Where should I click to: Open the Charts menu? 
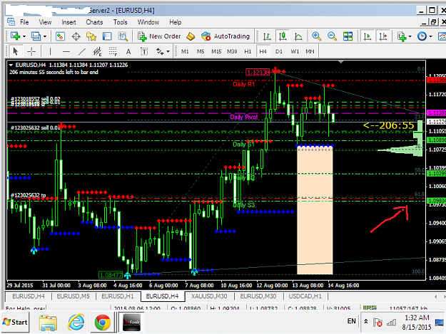[94, 22]
